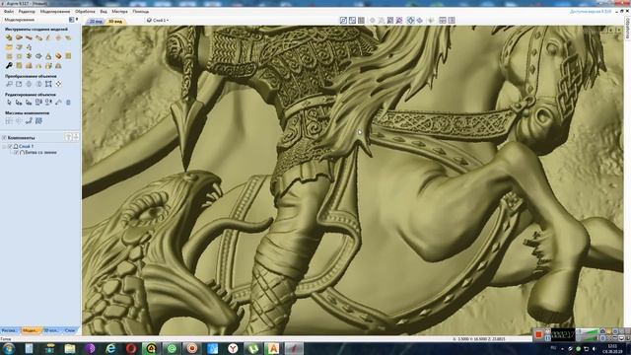Switch to the Рисова... bottom tab
The width and height of the screenshot is (631, 355).
click(x=10, y=330)
